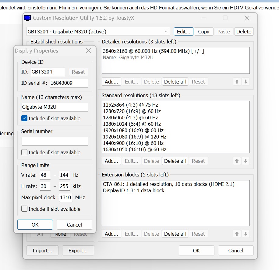Select 1920x1080 @ 120 Hz standard resolution

pyautogui.click(x=135, y=137)
